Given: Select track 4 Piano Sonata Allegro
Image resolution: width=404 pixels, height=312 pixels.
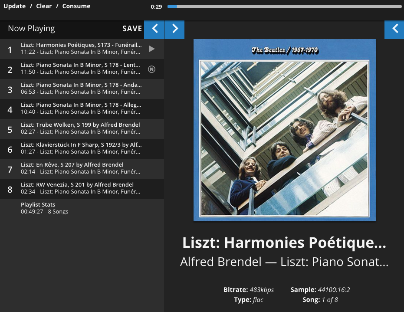Looking at the screenshot, I should [82, 109].
